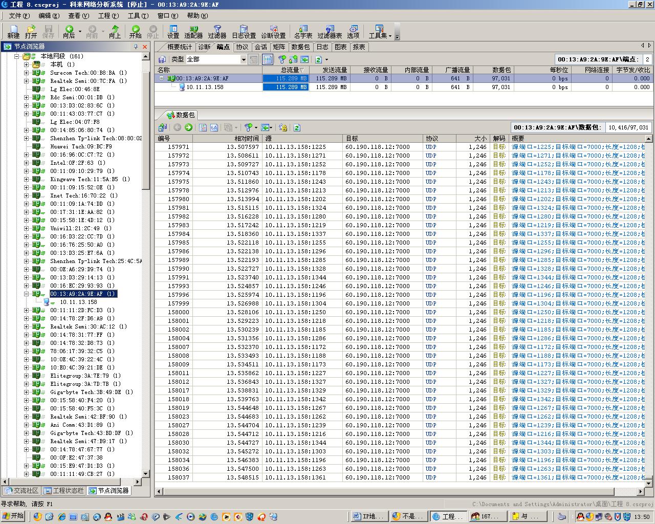Toggle the detail list view button beside 类型
655x524 pixels.
[x=268, y=59]
